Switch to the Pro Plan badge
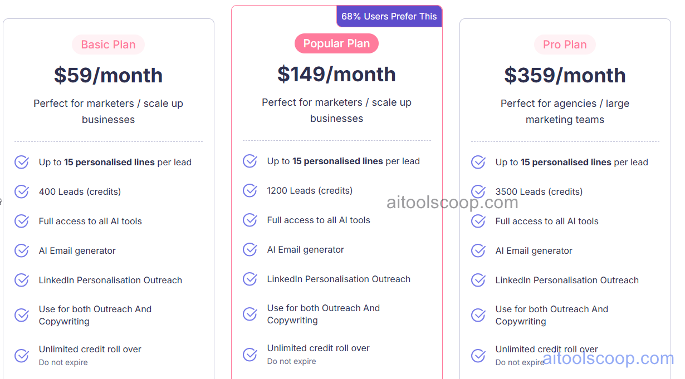This screenshot has width=685, height=379. tap(565, 44)
